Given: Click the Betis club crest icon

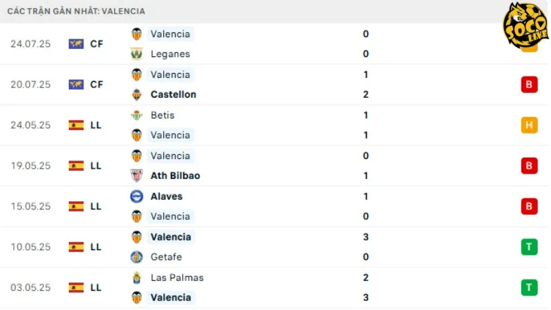Looking at the screenshot, I should [x=136, y=115].
